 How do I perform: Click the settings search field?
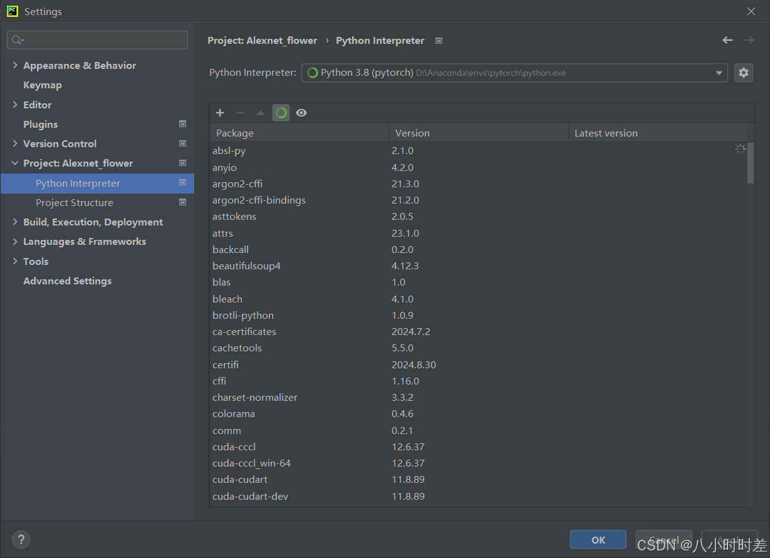pos(97,40)
